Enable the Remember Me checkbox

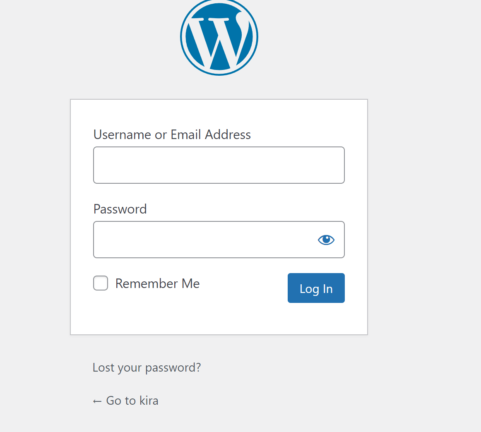(x=101, y=283)
